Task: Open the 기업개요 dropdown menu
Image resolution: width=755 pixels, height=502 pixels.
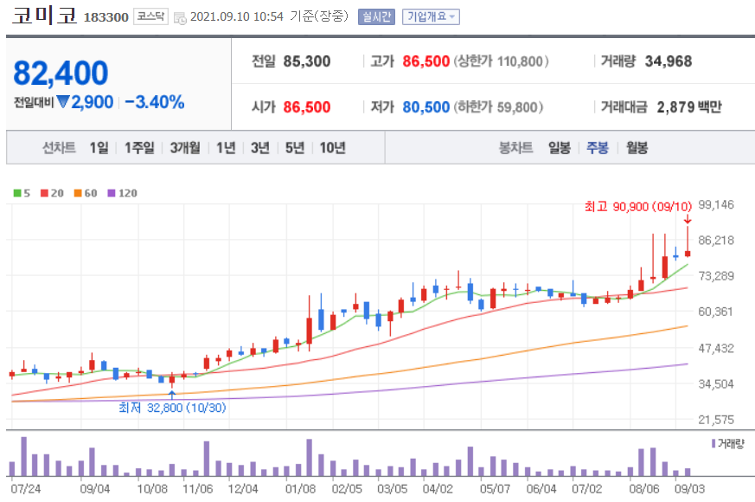Action: (430, 16)
